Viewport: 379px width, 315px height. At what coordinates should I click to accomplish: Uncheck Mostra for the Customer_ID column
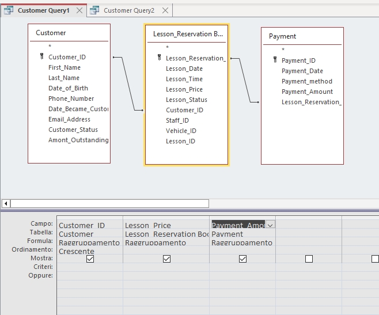tap(90, 259)
